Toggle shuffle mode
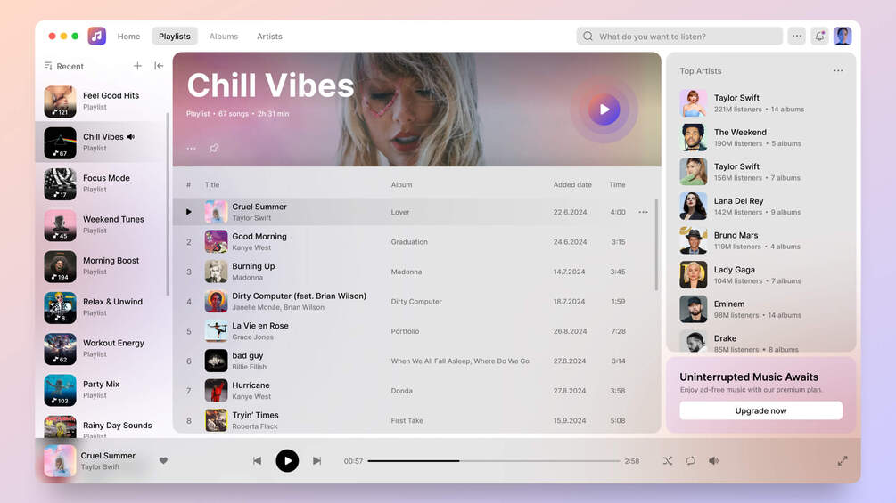 coord(668,461)
